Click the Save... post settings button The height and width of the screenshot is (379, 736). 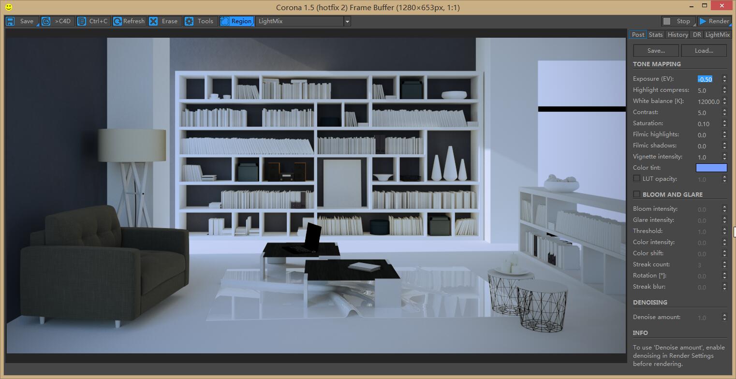(656, 51)
